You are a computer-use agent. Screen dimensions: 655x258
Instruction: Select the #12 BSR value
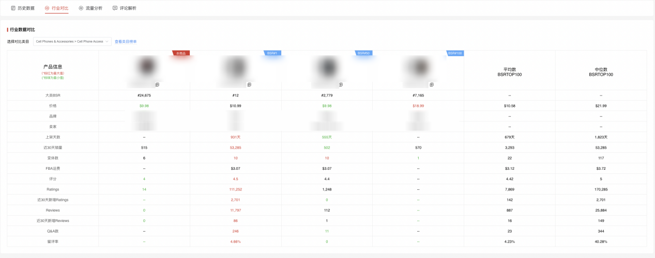(236, 95)
